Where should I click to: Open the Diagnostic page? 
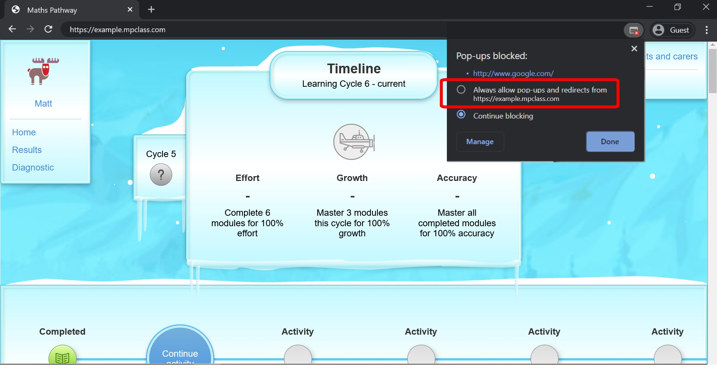[x=33, y=168]
